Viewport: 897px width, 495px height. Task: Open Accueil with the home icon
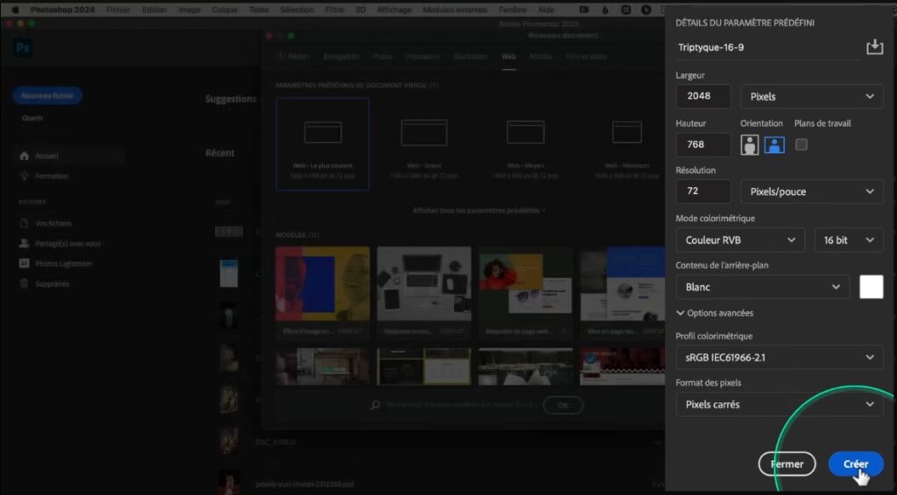point(25,156)
